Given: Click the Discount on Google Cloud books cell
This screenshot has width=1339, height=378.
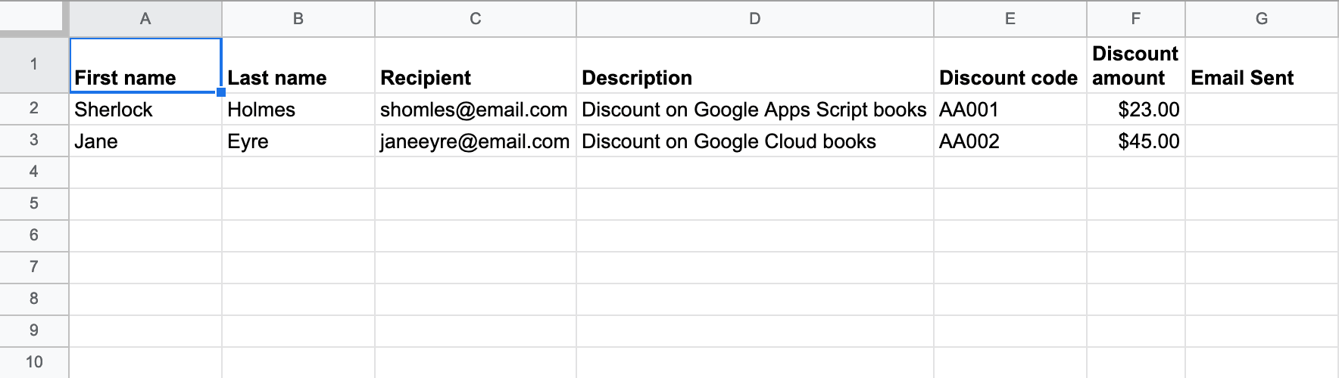Looking at the screenshot, I should click(x=755, y=141).
